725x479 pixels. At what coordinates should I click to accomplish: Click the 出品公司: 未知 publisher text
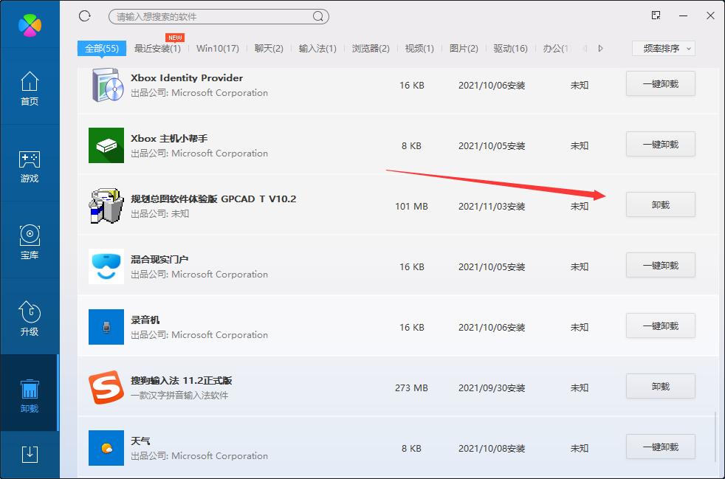click(x=160, y=214)
